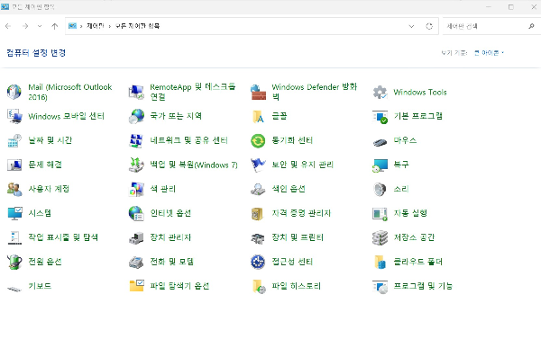Go forward with the forward arrow
Viewport: 541px width, 339px height.
(x=25, y=26)
